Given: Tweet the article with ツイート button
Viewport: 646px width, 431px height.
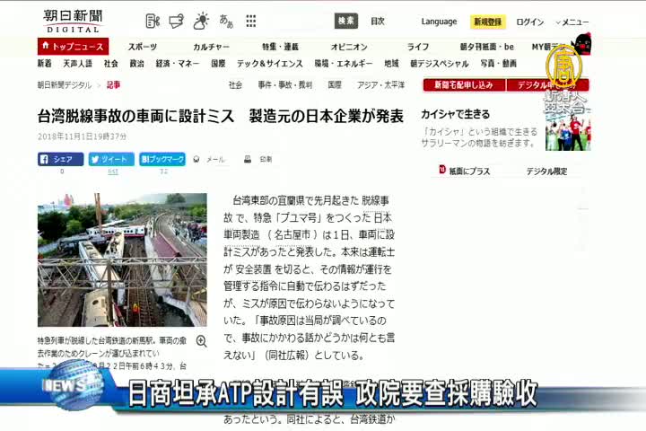Looking at the screenshot, I should [x=110, y=159].
